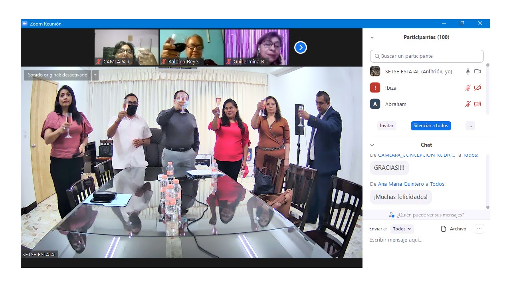The width and height of the screenshot is (511, 287).
Task: Click the name Abraham in participant list
Action: point(396,104)
